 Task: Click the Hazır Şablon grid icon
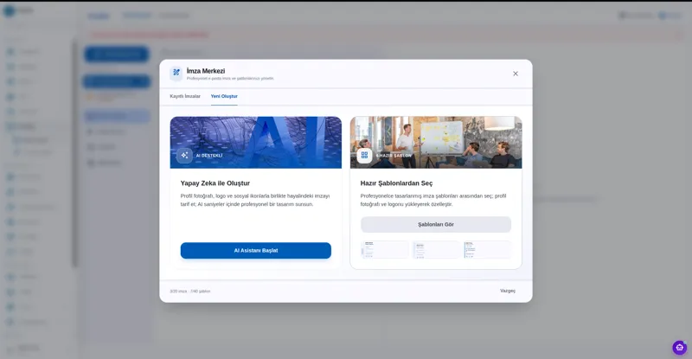364,156
